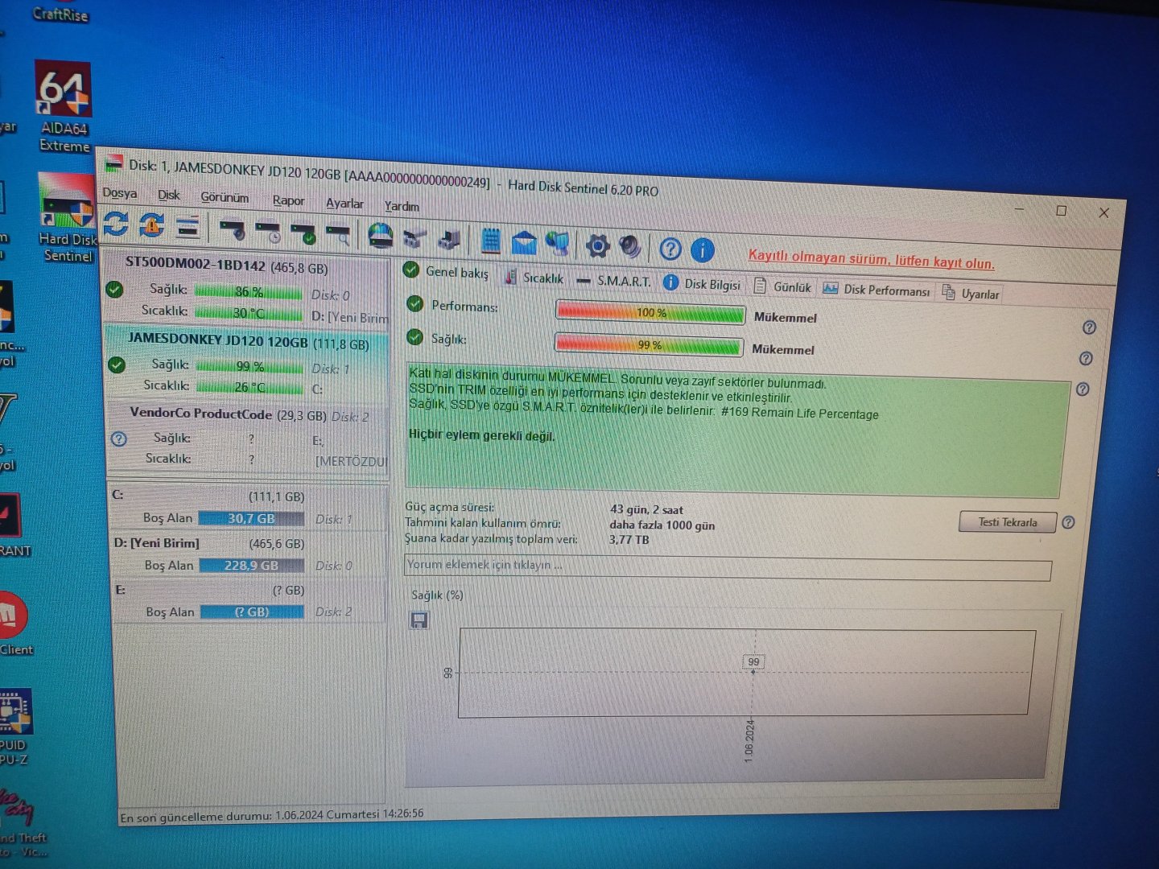
Task: Click the red unregistered version link
Action: tap(871, 260)
